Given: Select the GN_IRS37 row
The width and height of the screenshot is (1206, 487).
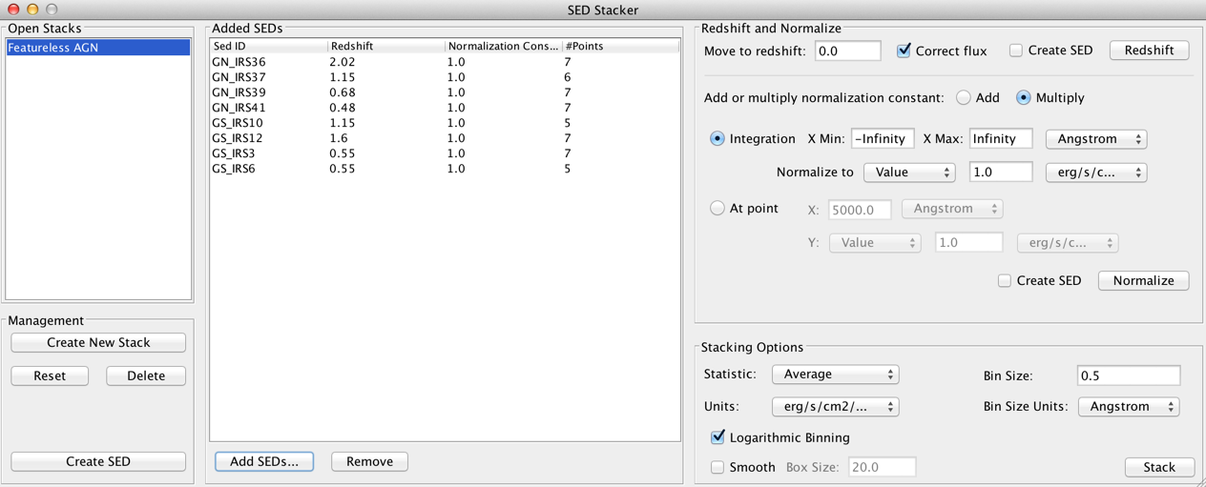Looking at the screenshot, I should pyautogui.click(x=445, y=77).
